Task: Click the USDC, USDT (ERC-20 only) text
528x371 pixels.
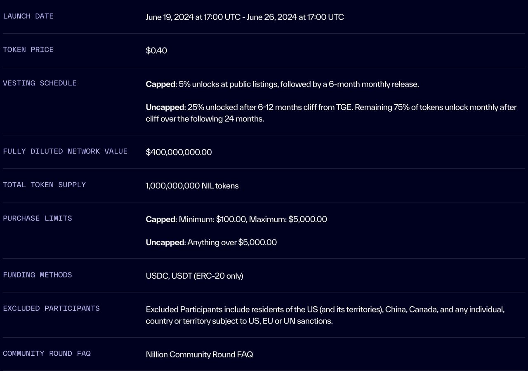Action: pos(194,276)
